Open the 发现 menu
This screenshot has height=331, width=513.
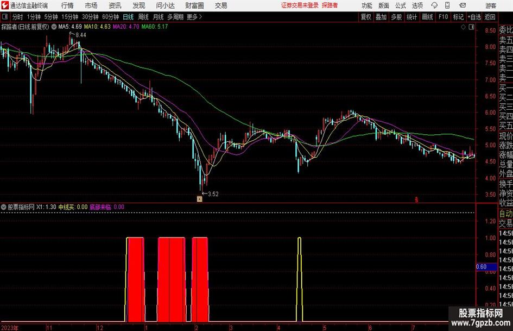tap(139, 5)
